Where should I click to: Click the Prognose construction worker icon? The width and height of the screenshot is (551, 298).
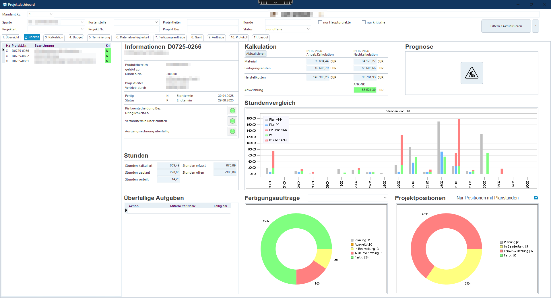point(472,73)
